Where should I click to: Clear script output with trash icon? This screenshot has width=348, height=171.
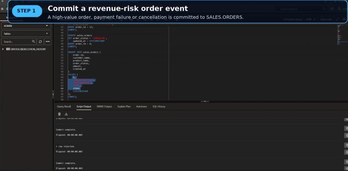(x=59, y=114)
